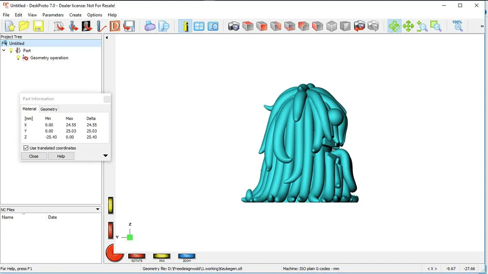Select the Untitled project in the tree
This screenshot has height=274, width=488.
pyautogui.click(x=17, y=43)
